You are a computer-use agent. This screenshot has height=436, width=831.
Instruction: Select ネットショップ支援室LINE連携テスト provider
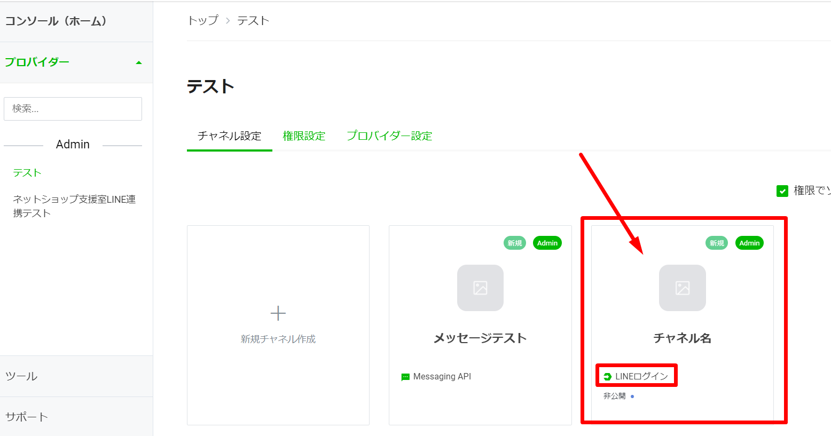[74, 206]
